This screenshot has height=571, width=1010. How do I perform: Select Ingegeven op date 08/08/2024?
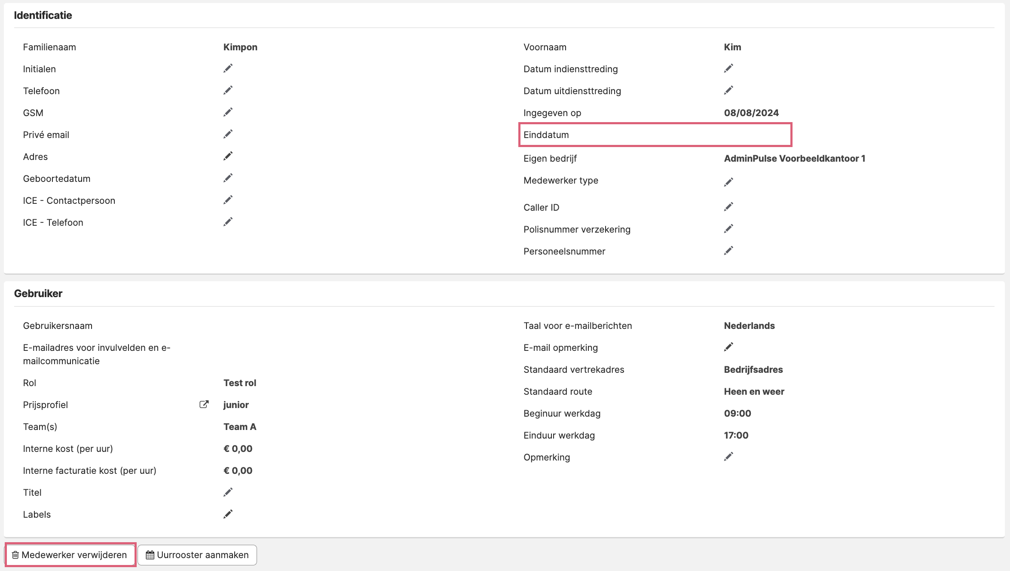(x=751, y=113)
